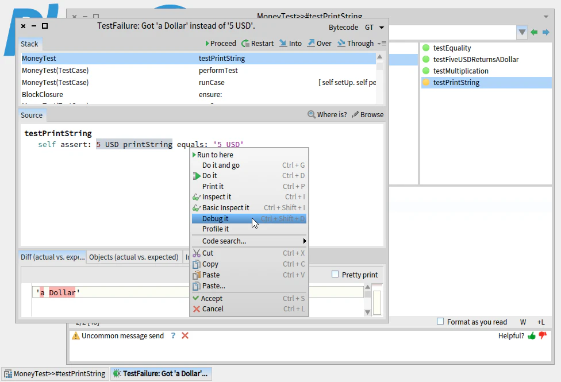Viewport: 561px width, 382px height.
Task: Click the green status dot of testEquality
Action: (x=426, y=48)
